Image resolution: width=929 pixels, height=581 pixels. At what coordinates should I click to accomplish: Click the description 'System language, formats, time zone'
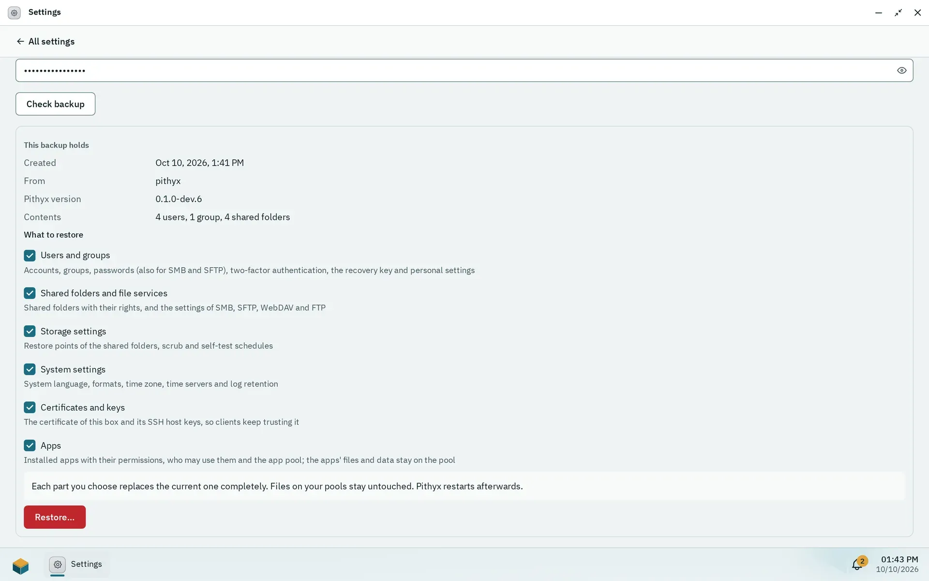[x=151, y=384]
